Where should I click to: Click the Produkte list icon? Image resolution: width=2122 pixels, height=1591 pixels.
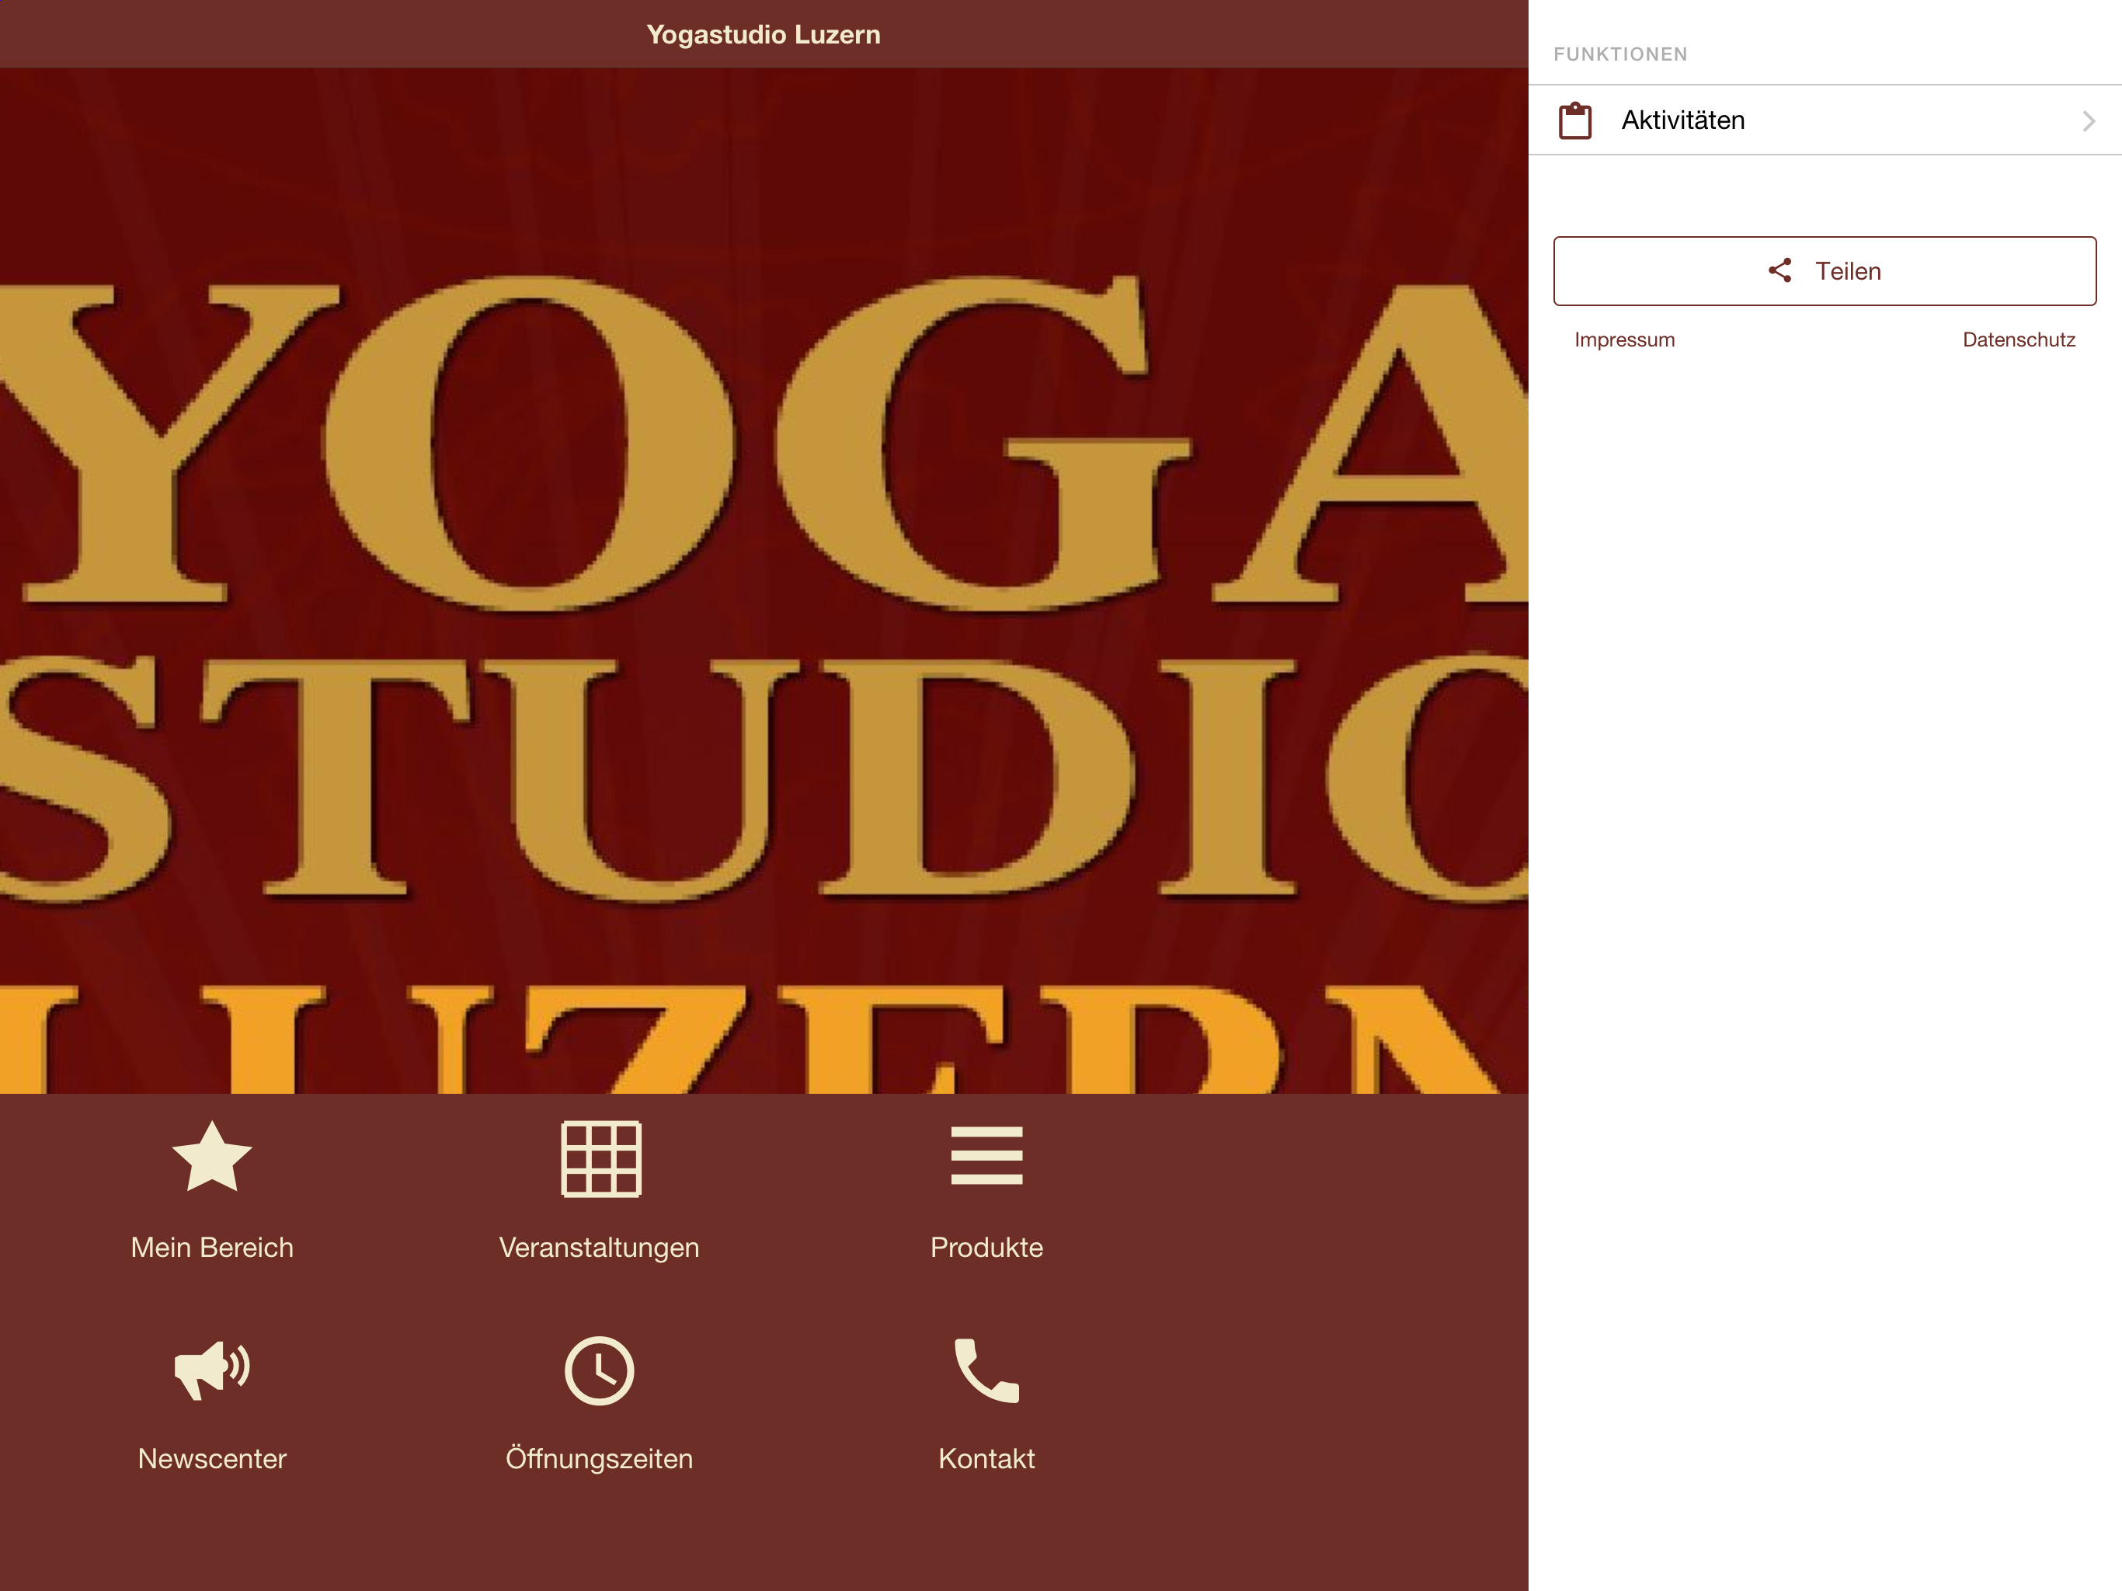pos(986,1156)
